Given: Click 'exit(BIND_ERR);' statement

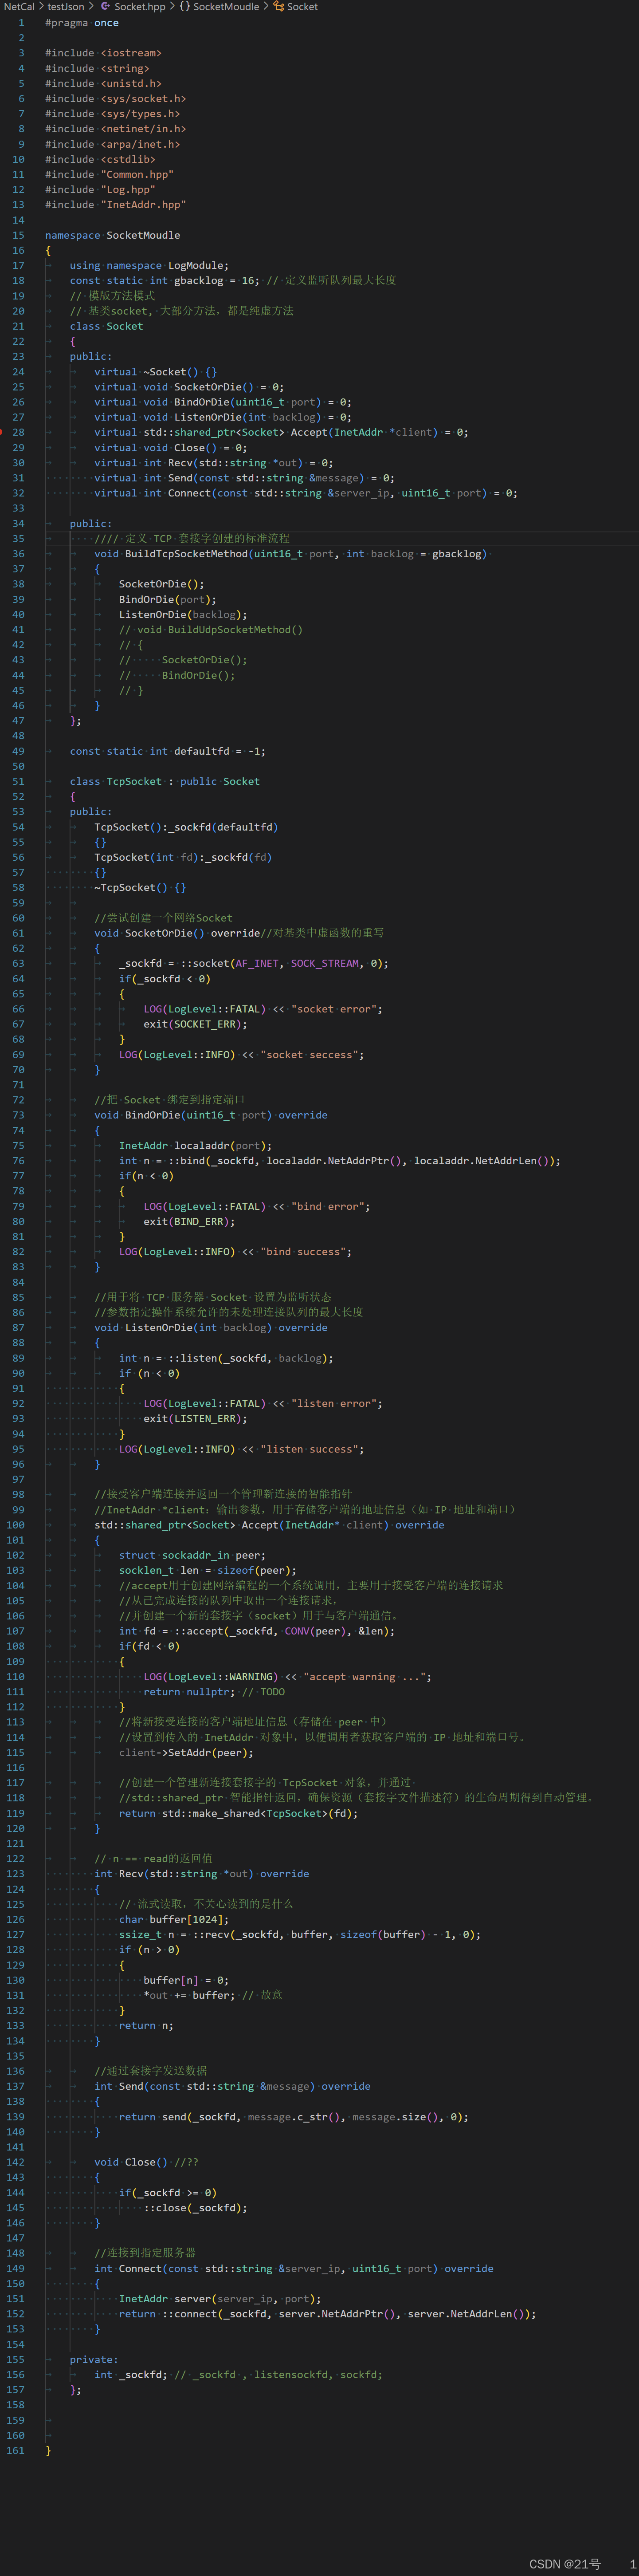Looking at the screenshot, I should (189, 1222).
